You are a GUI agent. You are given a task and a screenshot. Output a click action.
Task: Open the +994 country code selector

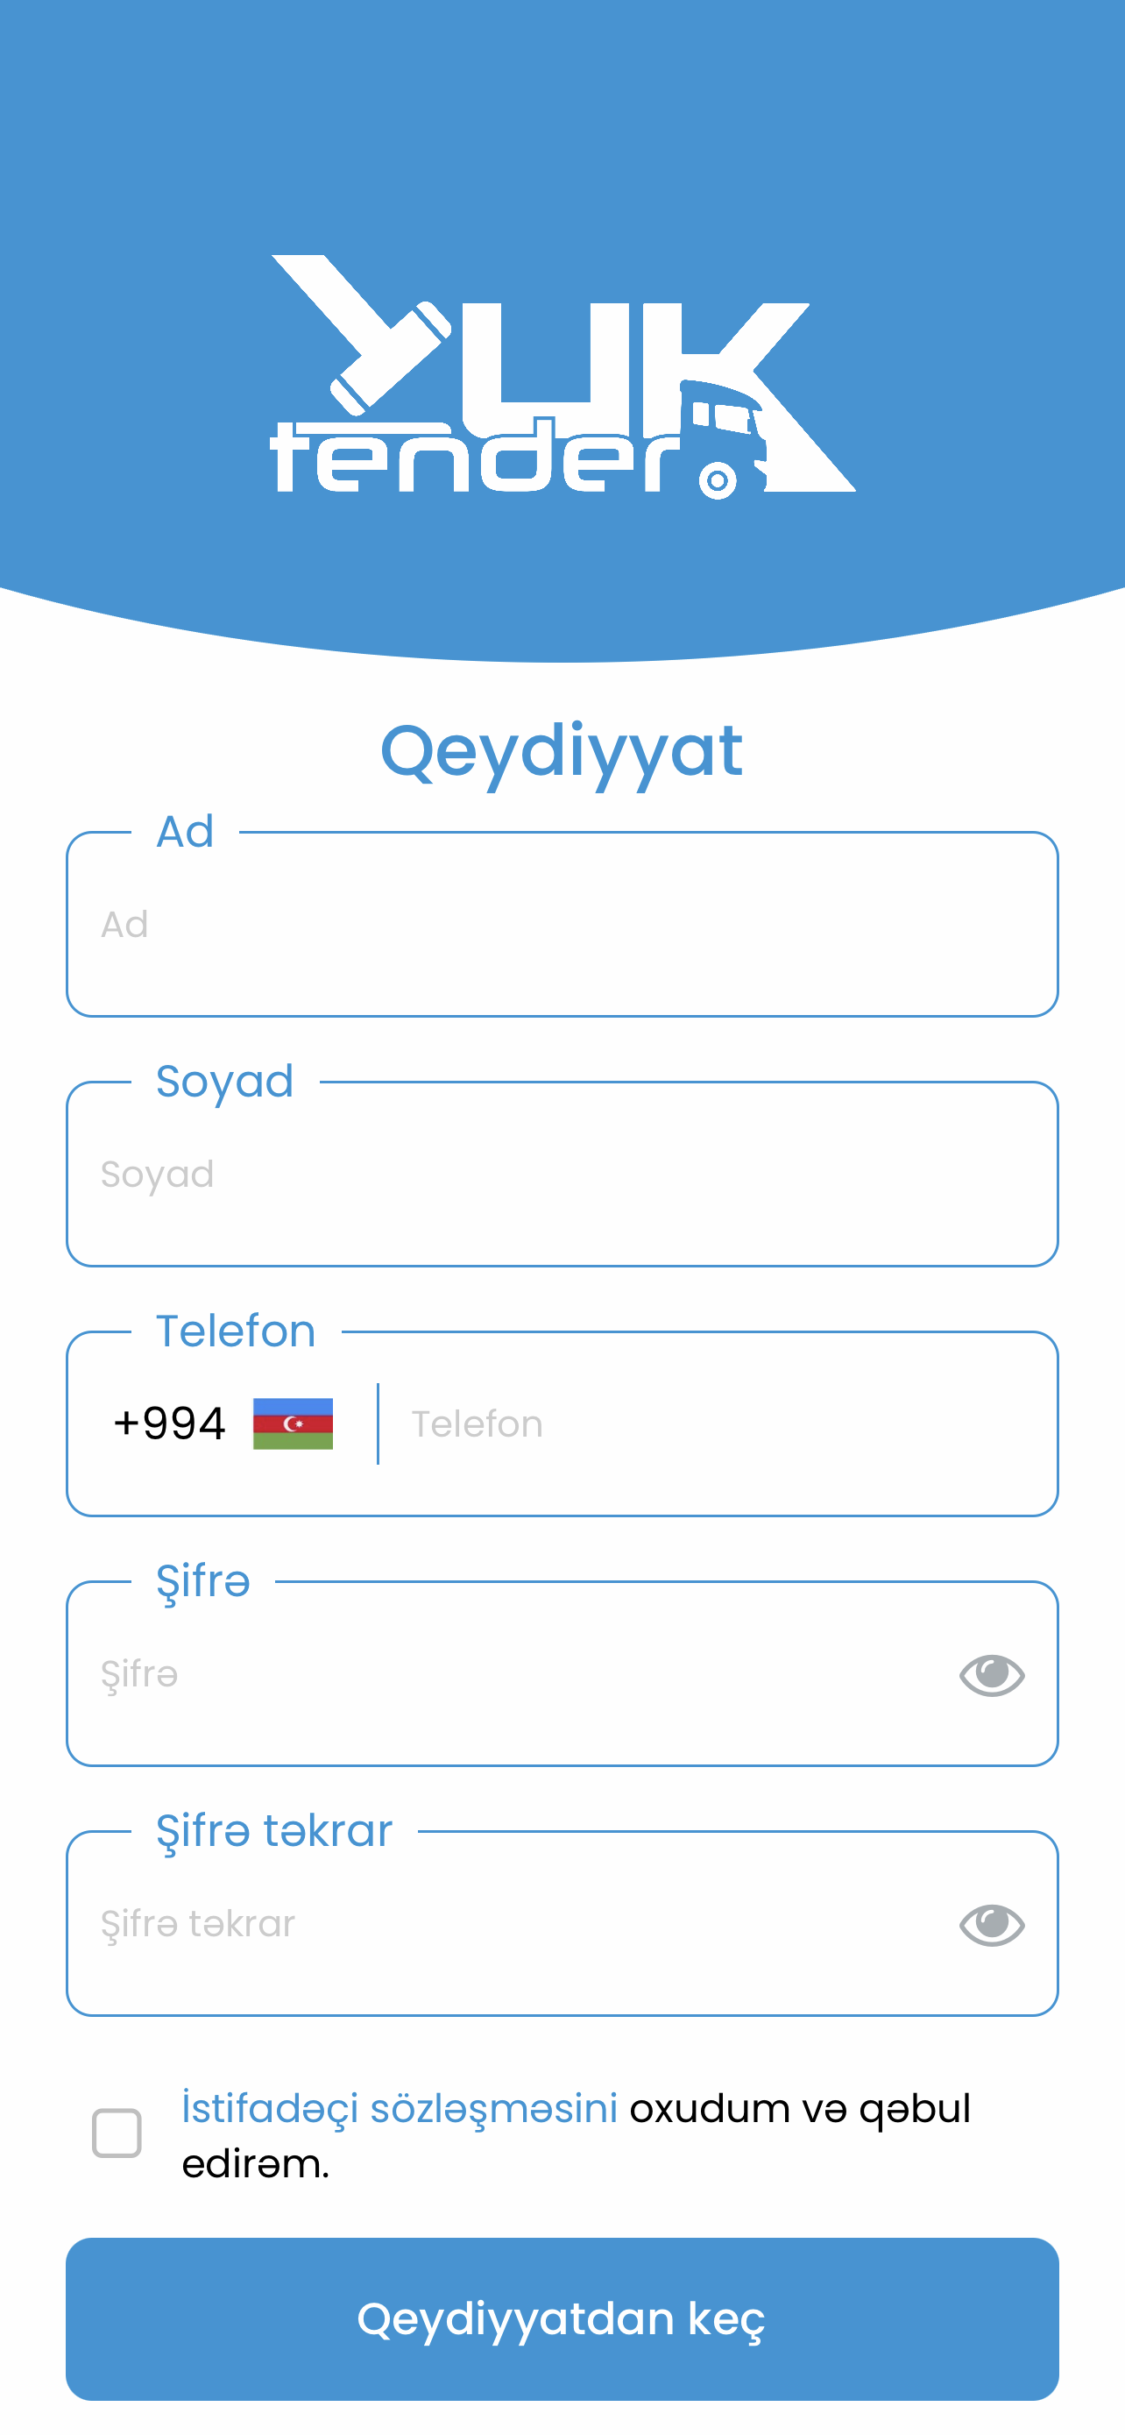click(x=223, y=1423)
